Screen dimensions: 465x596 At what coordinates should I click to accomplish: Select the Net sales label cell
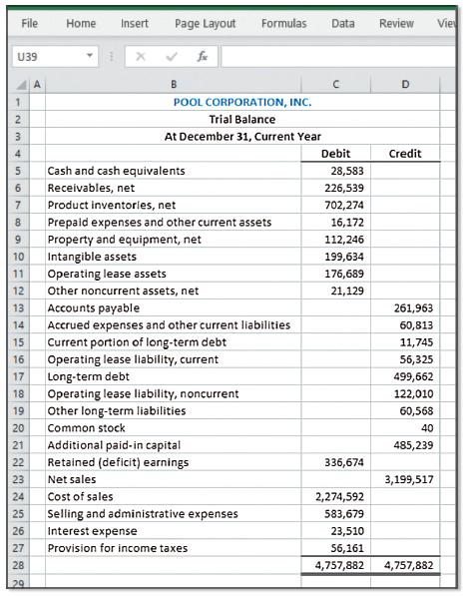174,479
